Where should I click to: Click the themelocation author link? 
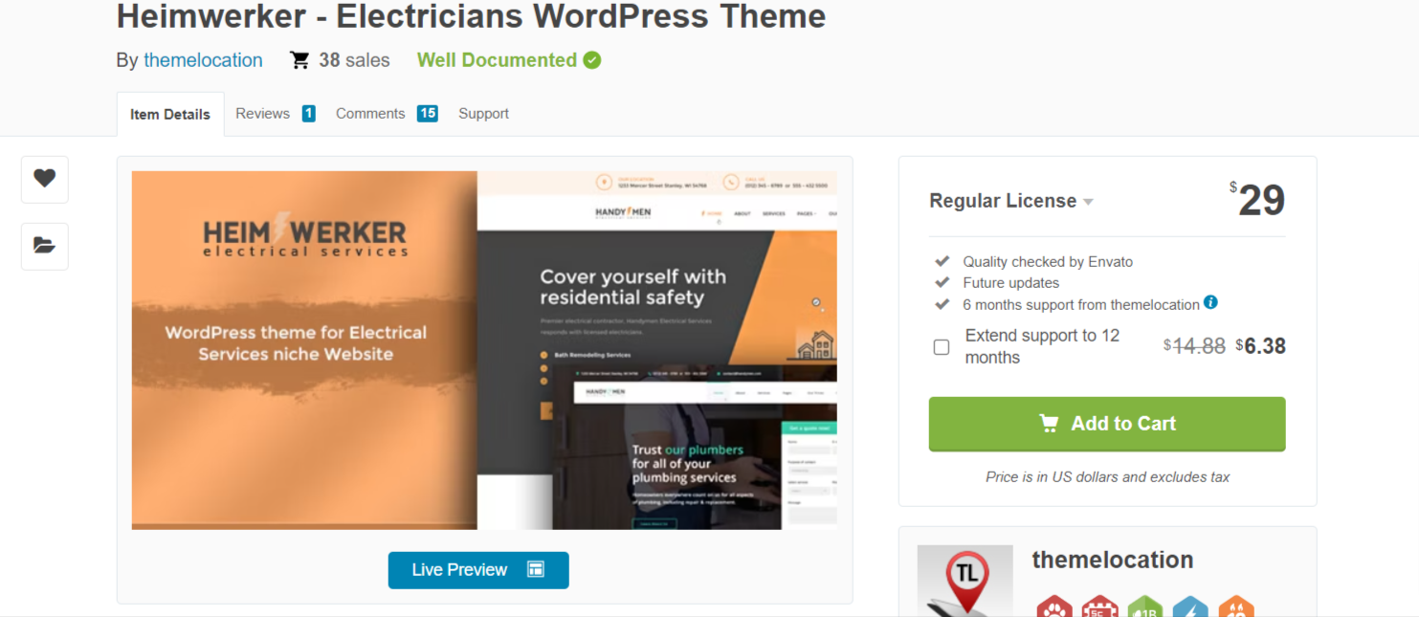click(203, 59)
